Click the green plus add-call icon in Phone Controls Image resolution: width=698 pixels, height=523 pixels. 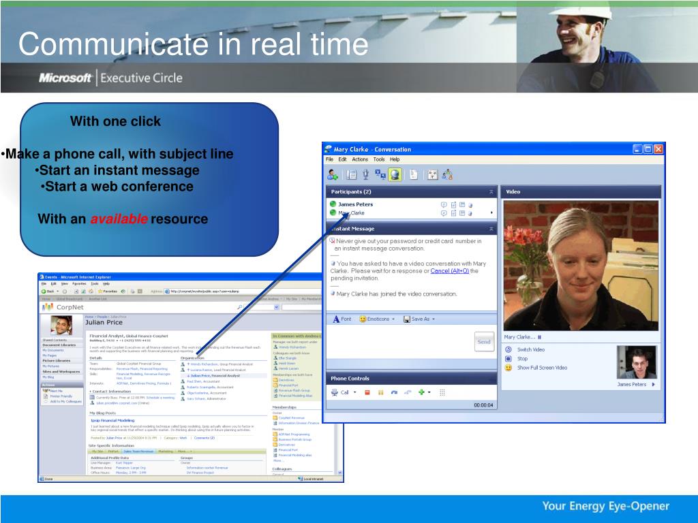click(x=421, y=392)
